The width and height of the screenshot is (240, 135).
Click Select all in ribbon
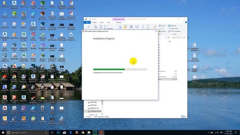click(172, 26)
